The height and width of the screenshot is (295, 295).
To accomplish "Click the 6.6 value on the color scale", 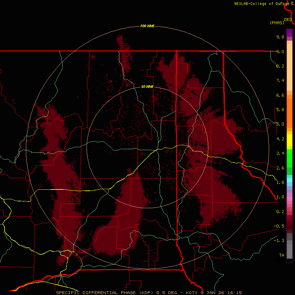I will click(x=280, y=95).
